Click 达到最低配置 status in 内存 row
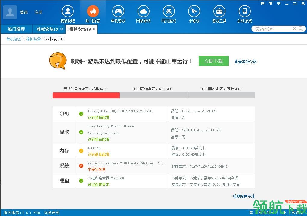The image size is (307, 216). coord(98,154)
